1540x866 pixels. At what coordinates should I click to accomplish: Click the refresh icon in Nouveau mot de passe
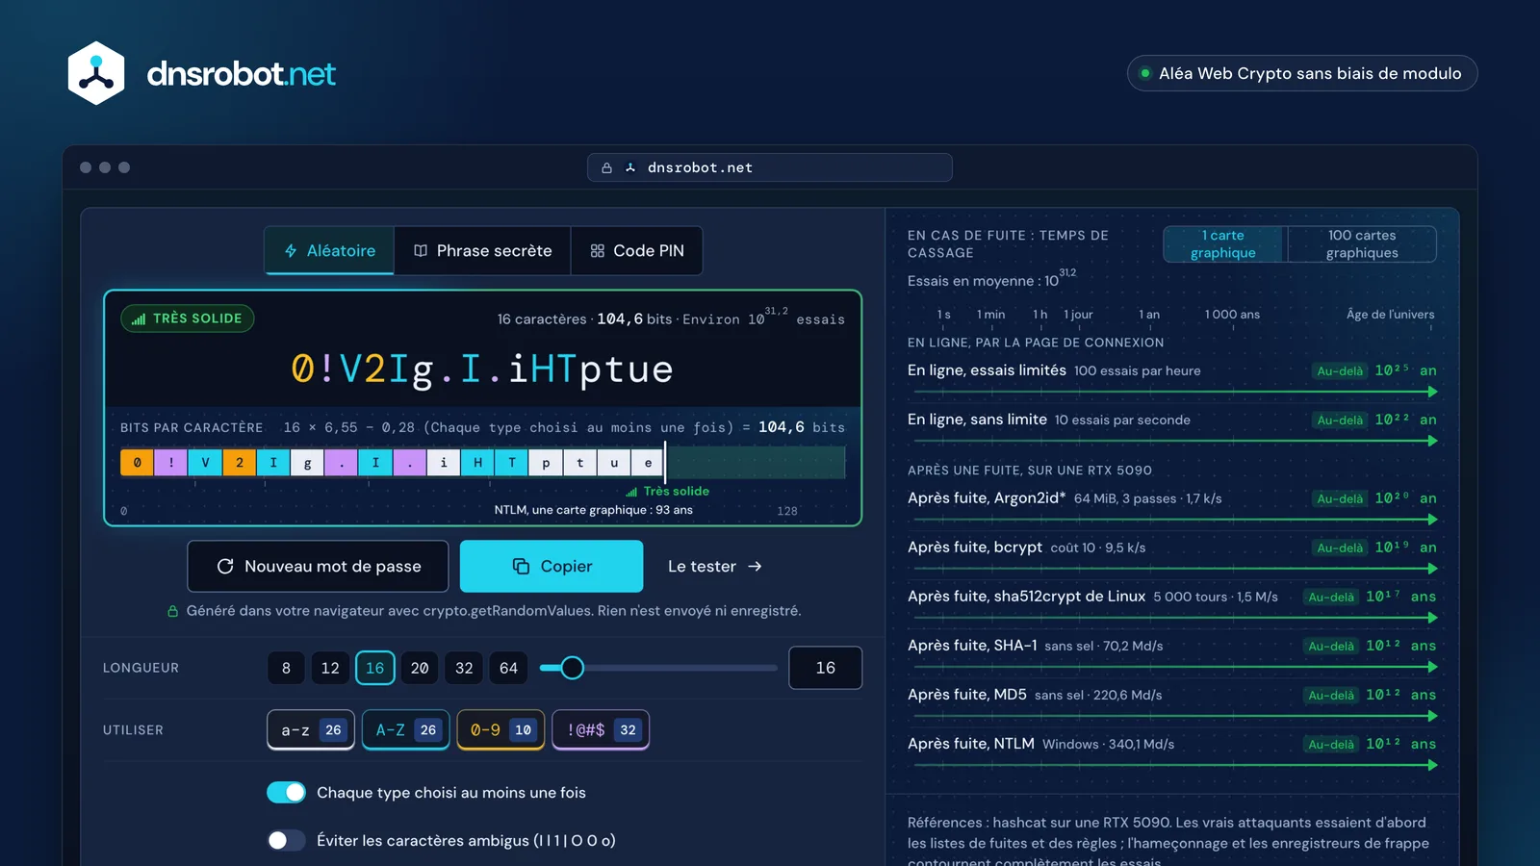coord(225,567)
